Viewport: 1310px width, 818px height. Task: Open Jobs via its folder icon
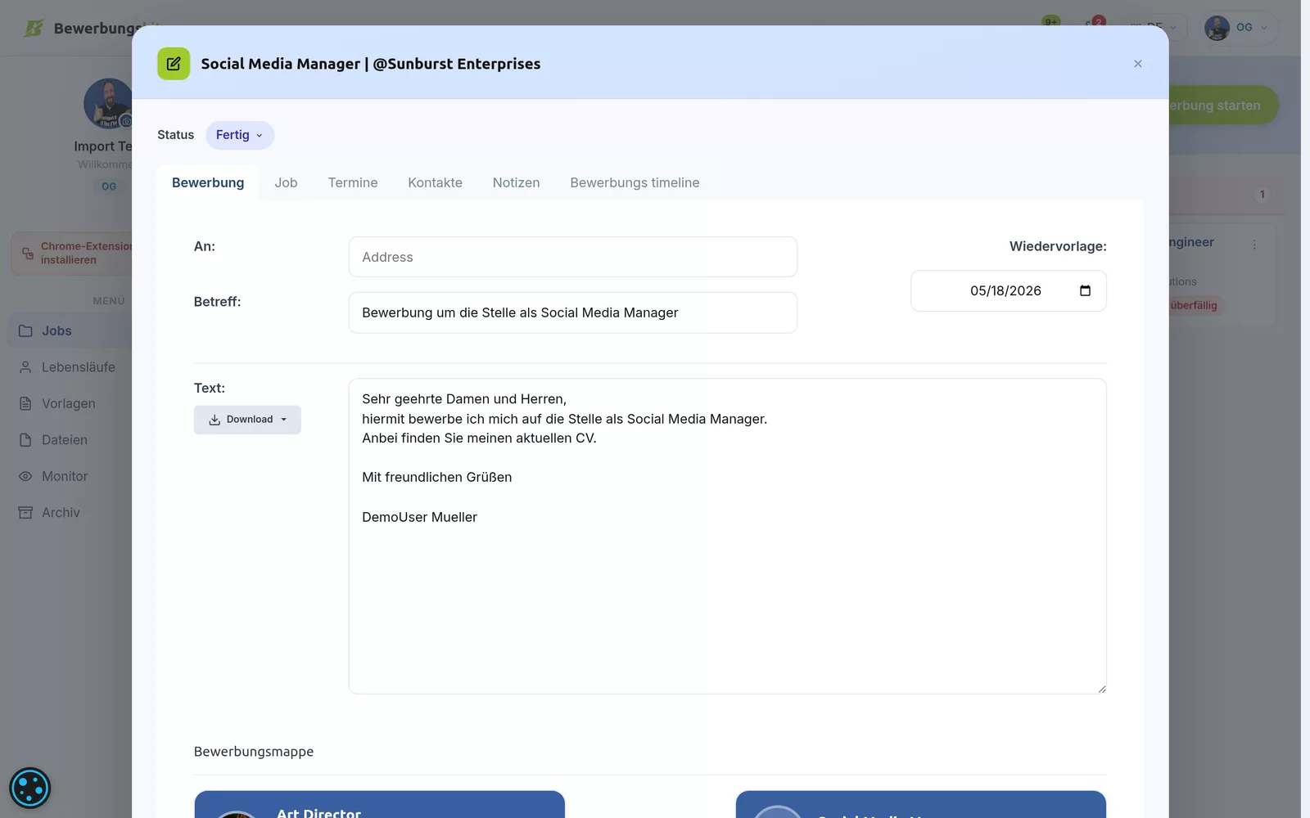pos(25,330)
